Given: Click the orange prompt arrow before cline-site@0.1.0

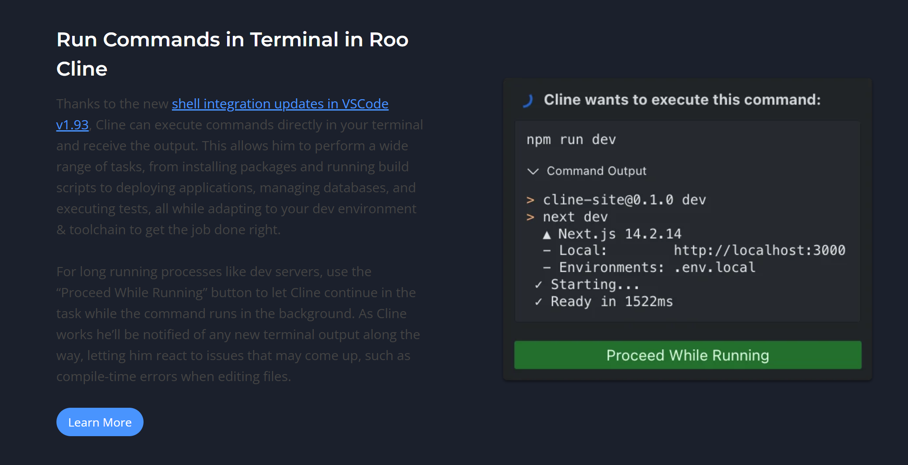Looking at the screenshot, I should click(530, 200).
